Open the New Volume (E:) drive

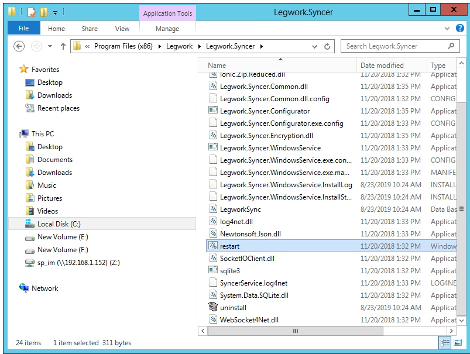point(63,237)
